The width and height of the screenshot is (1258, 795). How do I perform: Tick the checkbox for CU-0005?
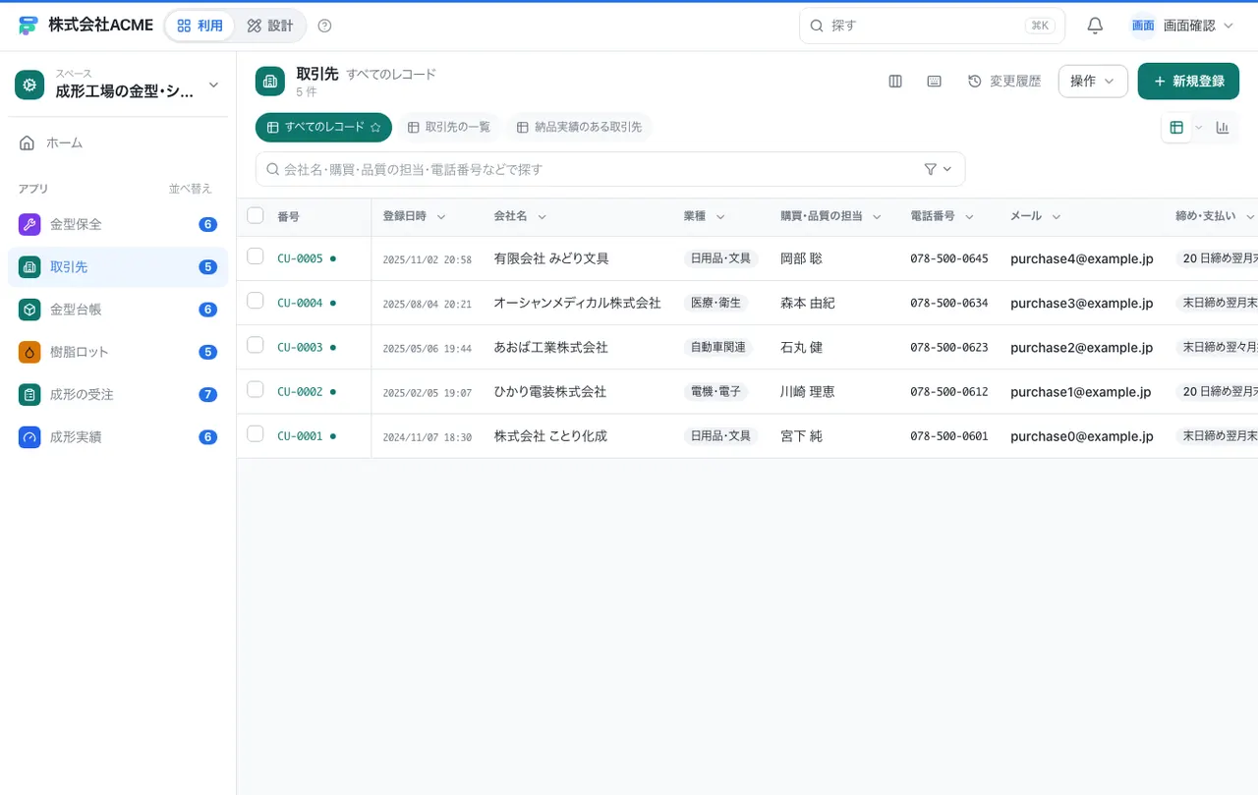click(256, 256)
